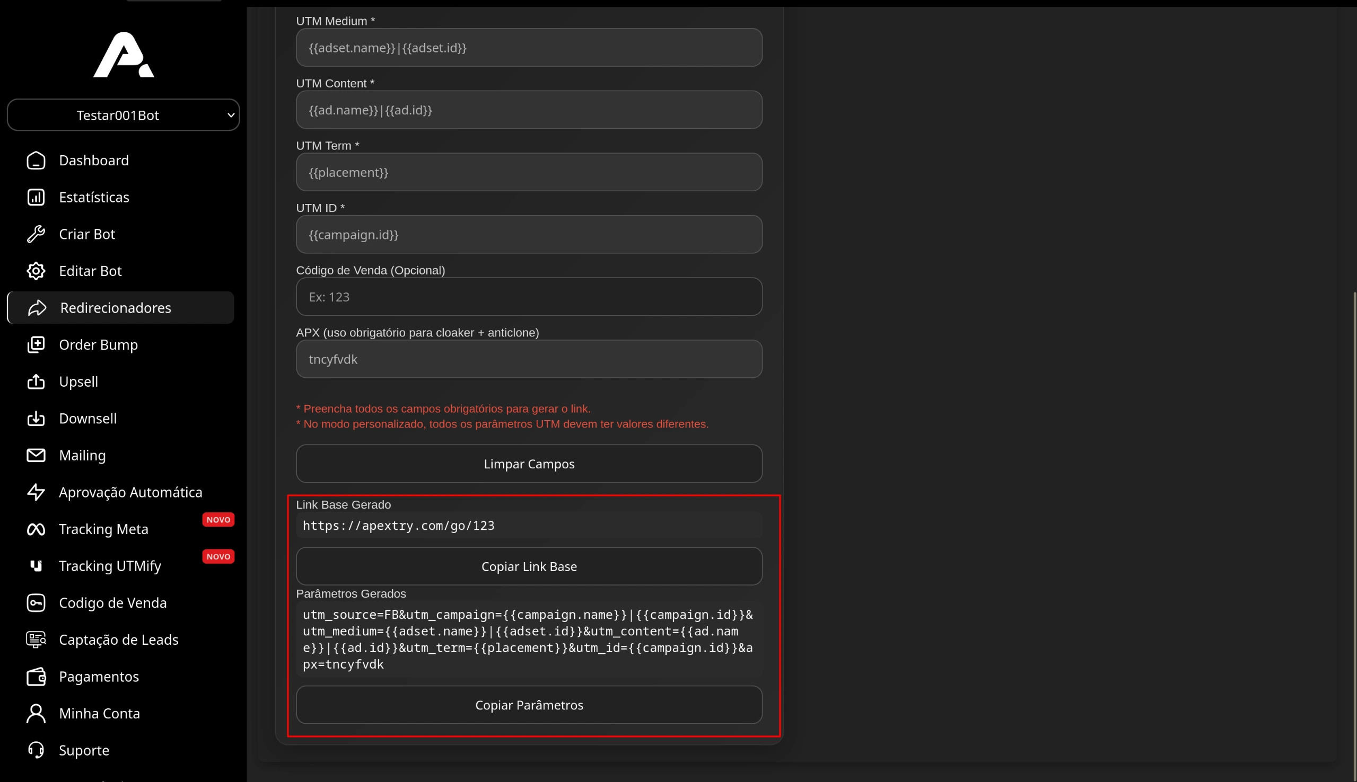Screen dimensions: 1357x782
Task: Click the UTM ID input field
Action: [x=529, y=235]
